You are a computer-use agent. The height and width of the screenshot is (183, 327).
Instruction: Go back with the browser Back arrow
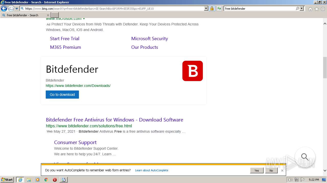pyautogui.click(x=4, y=9)
